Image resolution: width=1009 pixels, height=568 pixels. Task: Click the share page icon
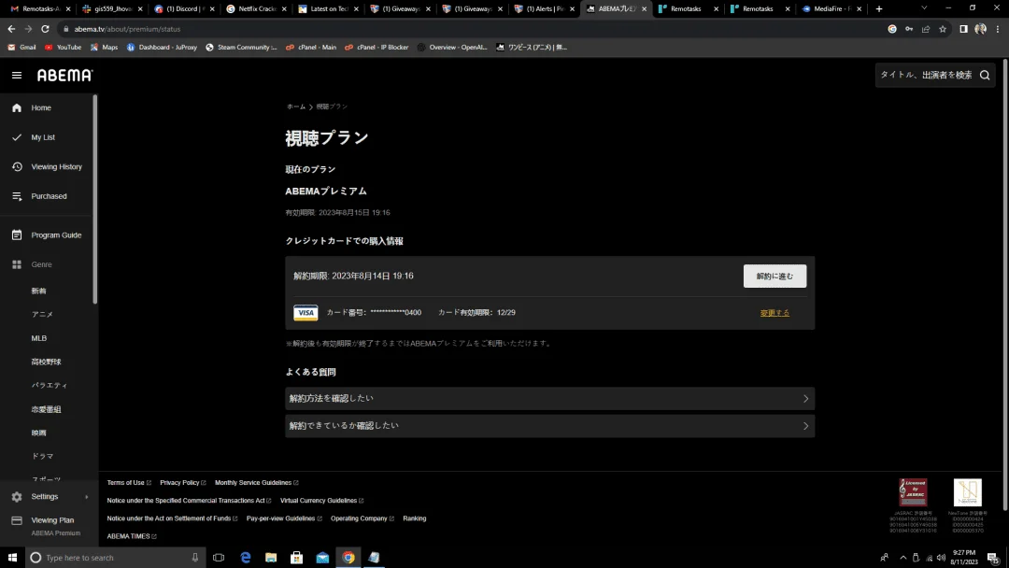tap(926, 29)
